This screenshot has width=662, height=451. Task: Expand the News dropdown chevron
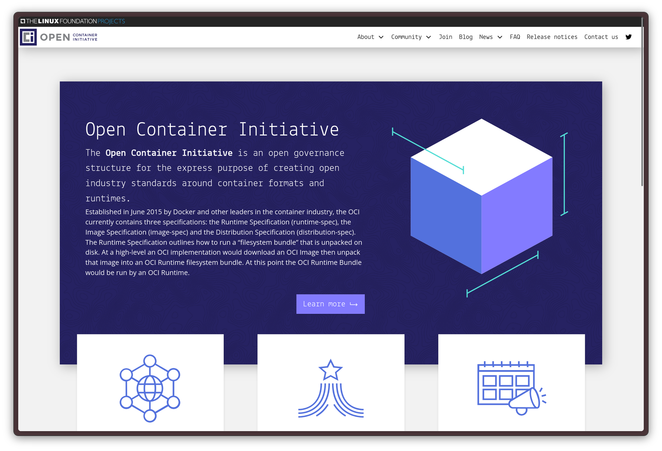click(x=500, y=37)
